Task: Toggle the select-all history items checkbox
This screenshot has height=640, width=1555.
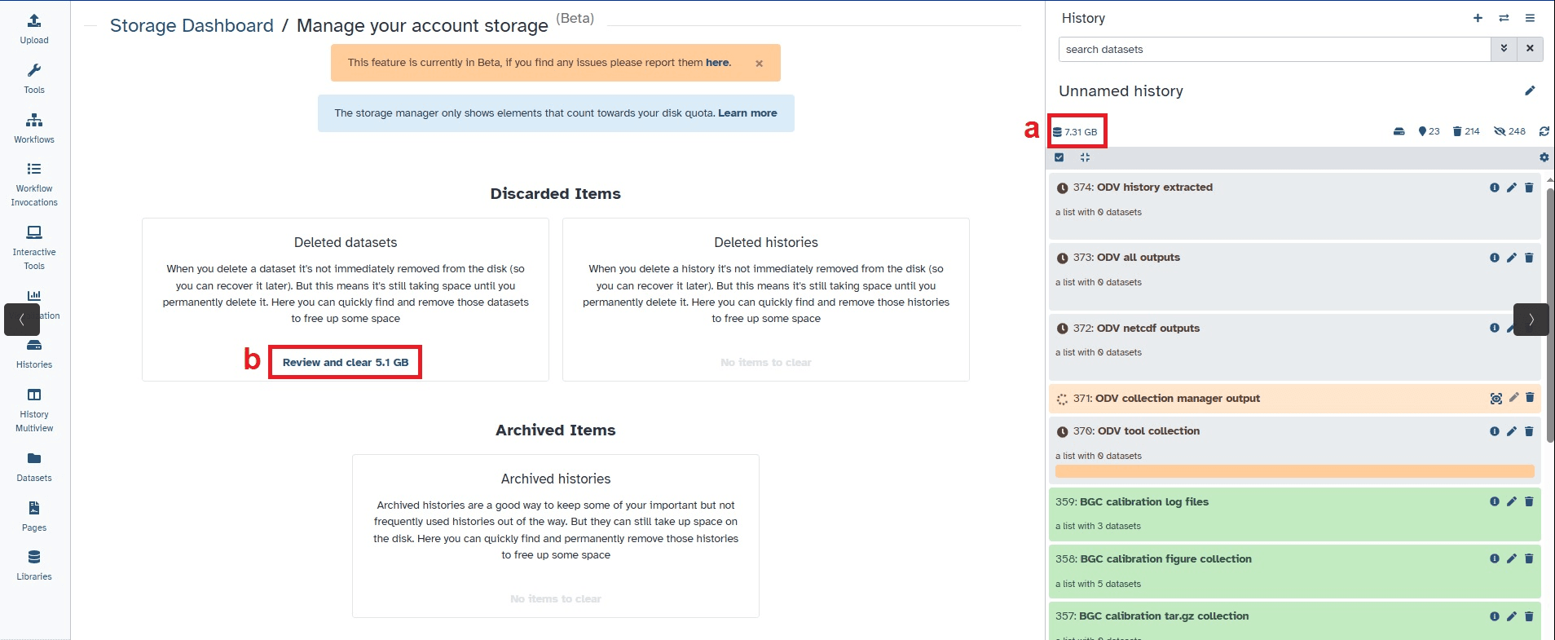Action: pos(1059,157)
